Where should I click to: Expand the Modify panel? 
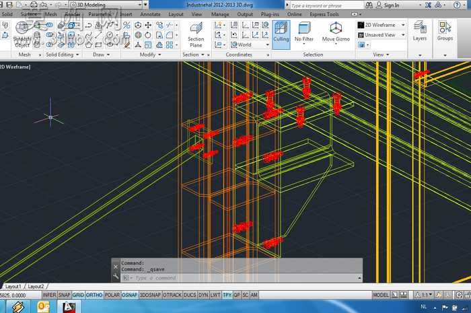tap(150, 55)
